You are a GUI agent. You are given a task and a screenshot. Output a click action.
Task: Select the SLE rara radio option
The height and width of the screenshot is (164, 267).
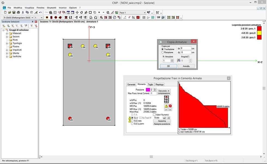tap(132, 121)
